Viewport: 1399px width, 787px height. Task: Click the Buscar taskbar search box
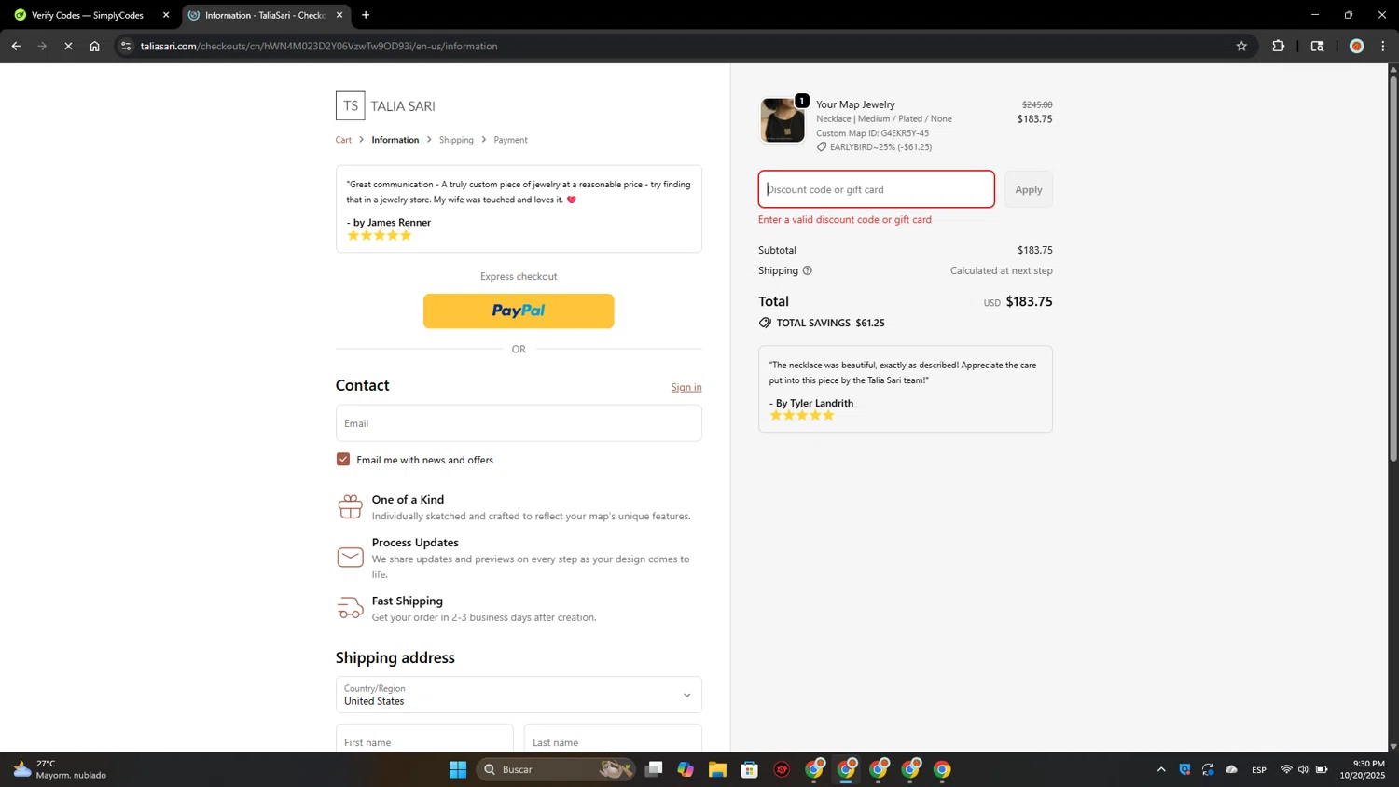(x=557, y=769)
